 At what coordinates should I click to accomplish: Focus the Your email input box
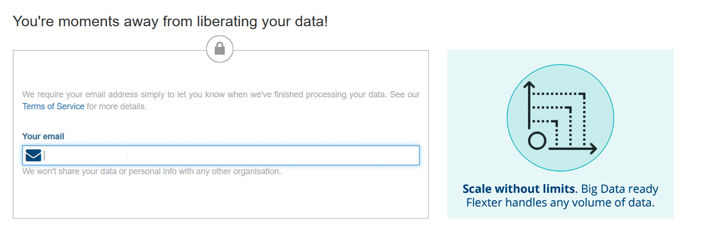[221, 156]
